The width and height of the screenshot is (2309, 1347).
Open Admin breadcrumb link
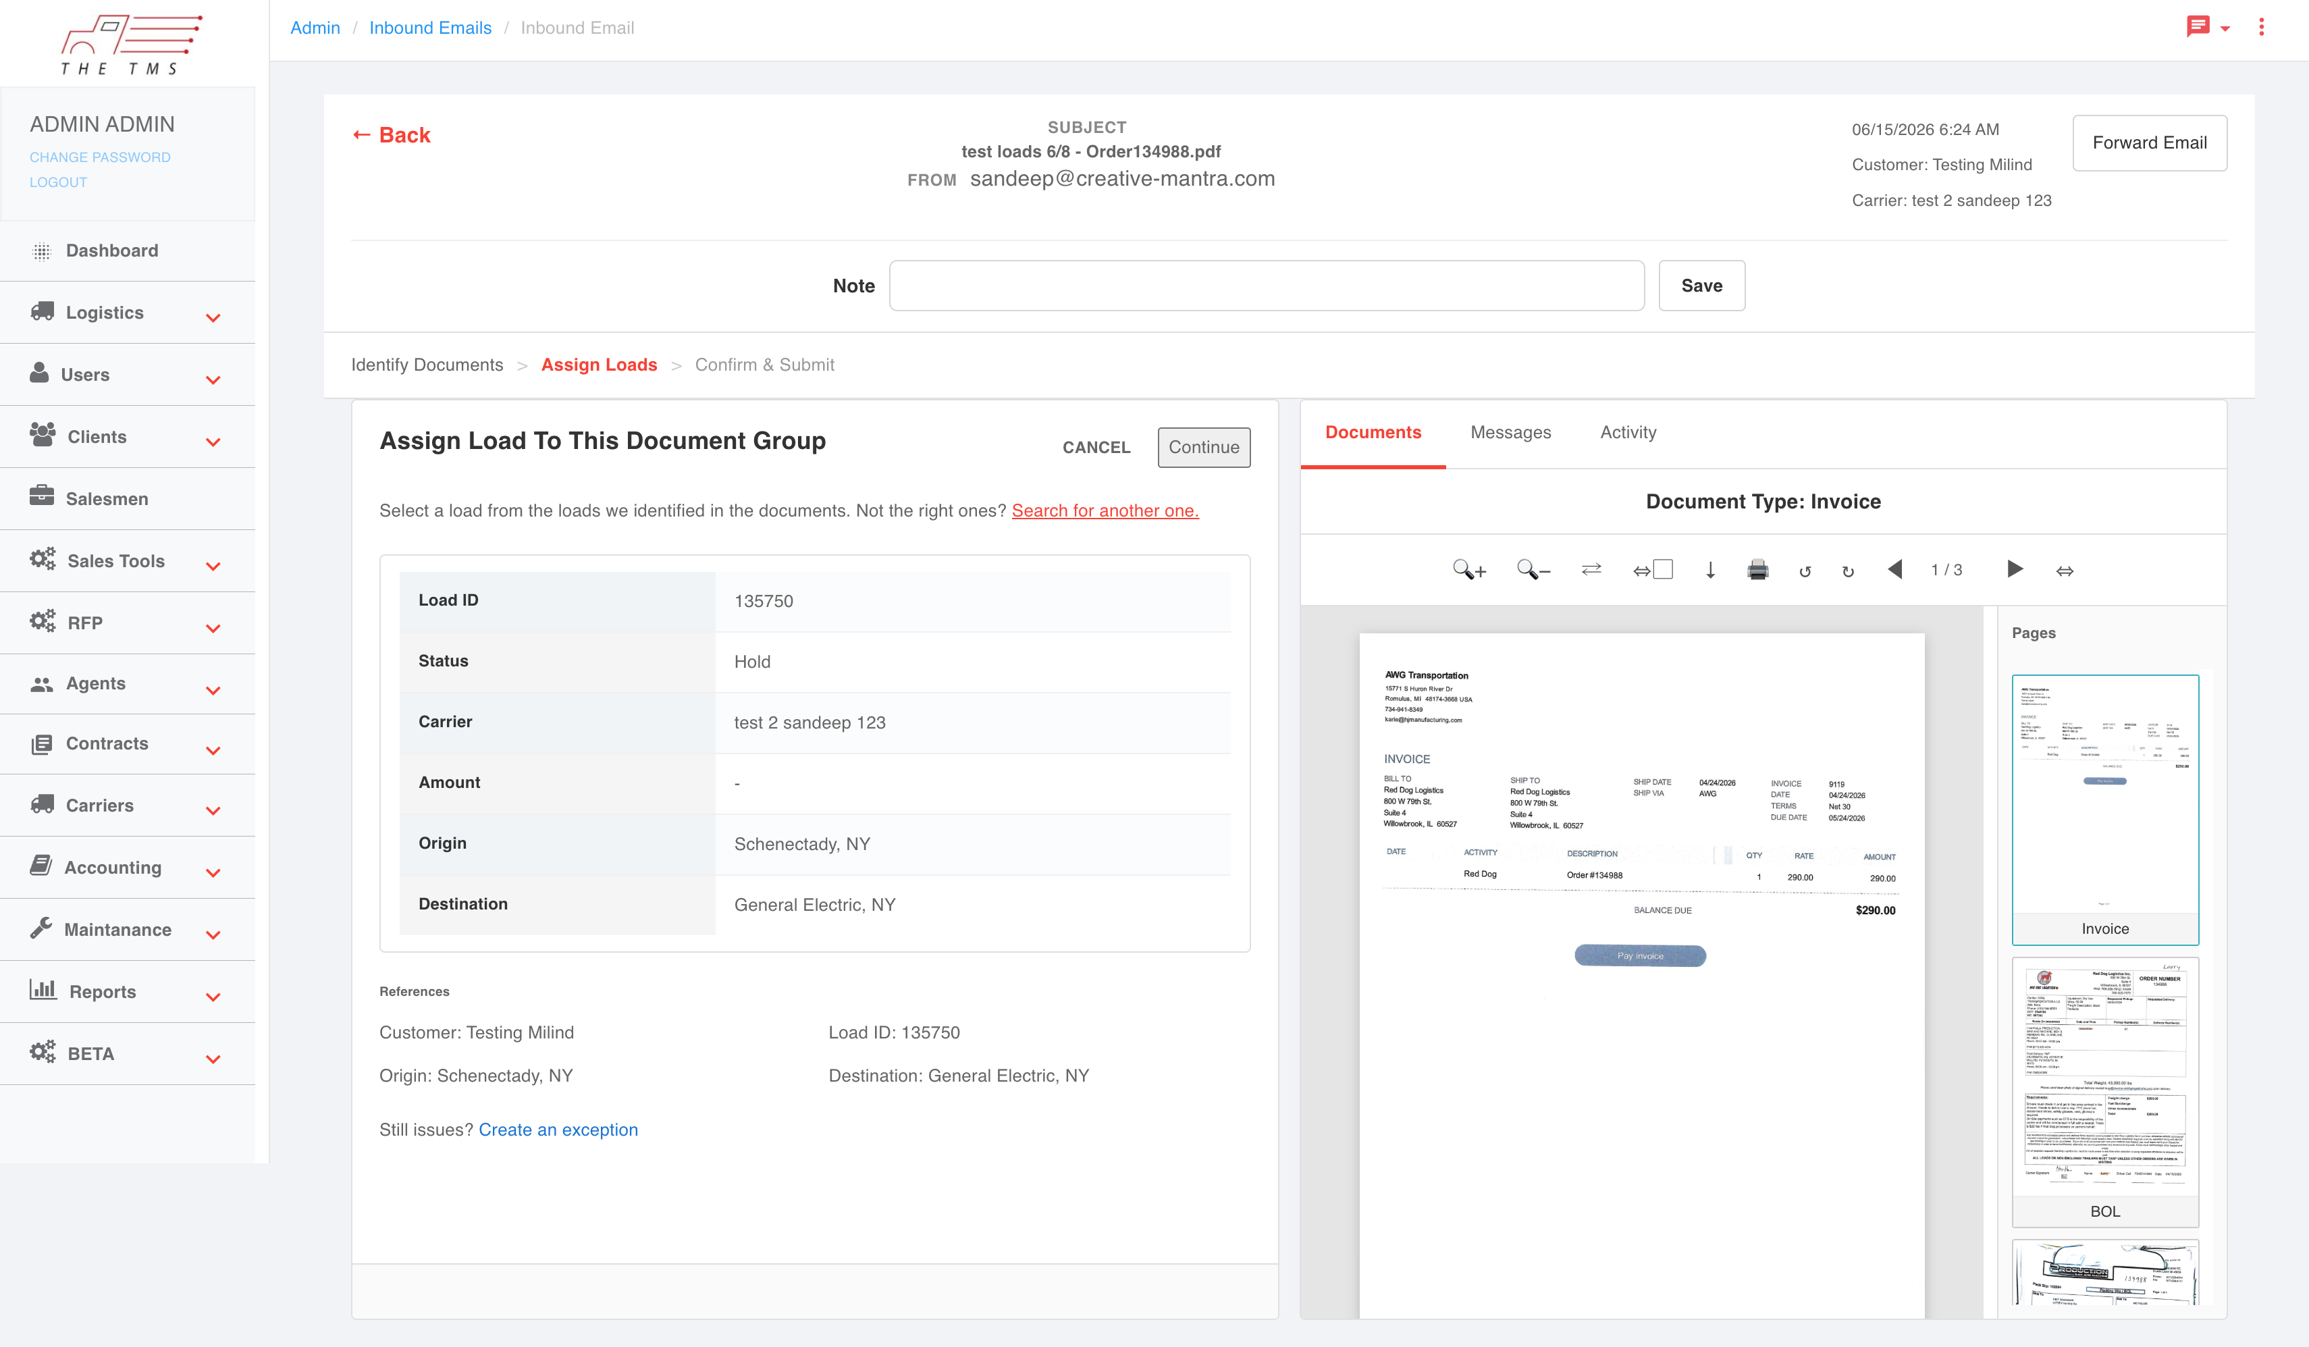click(x=315, y=28)
